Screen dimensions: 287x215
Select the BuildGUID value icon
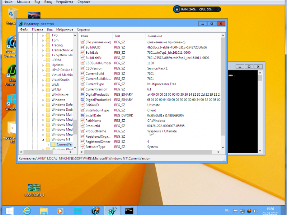coord(83,47)
